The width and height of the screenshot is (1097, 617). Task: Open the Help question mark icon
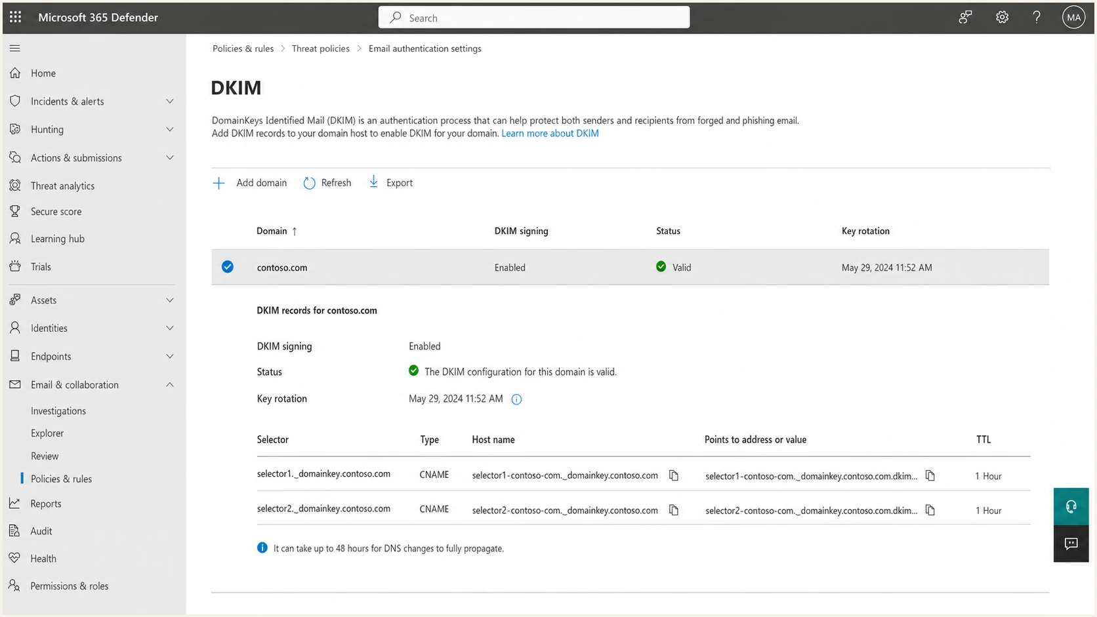[1037, 18]
